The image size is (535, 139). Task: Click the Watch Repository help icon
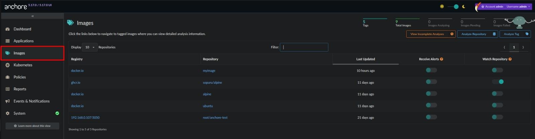click(x=510, y=59)
